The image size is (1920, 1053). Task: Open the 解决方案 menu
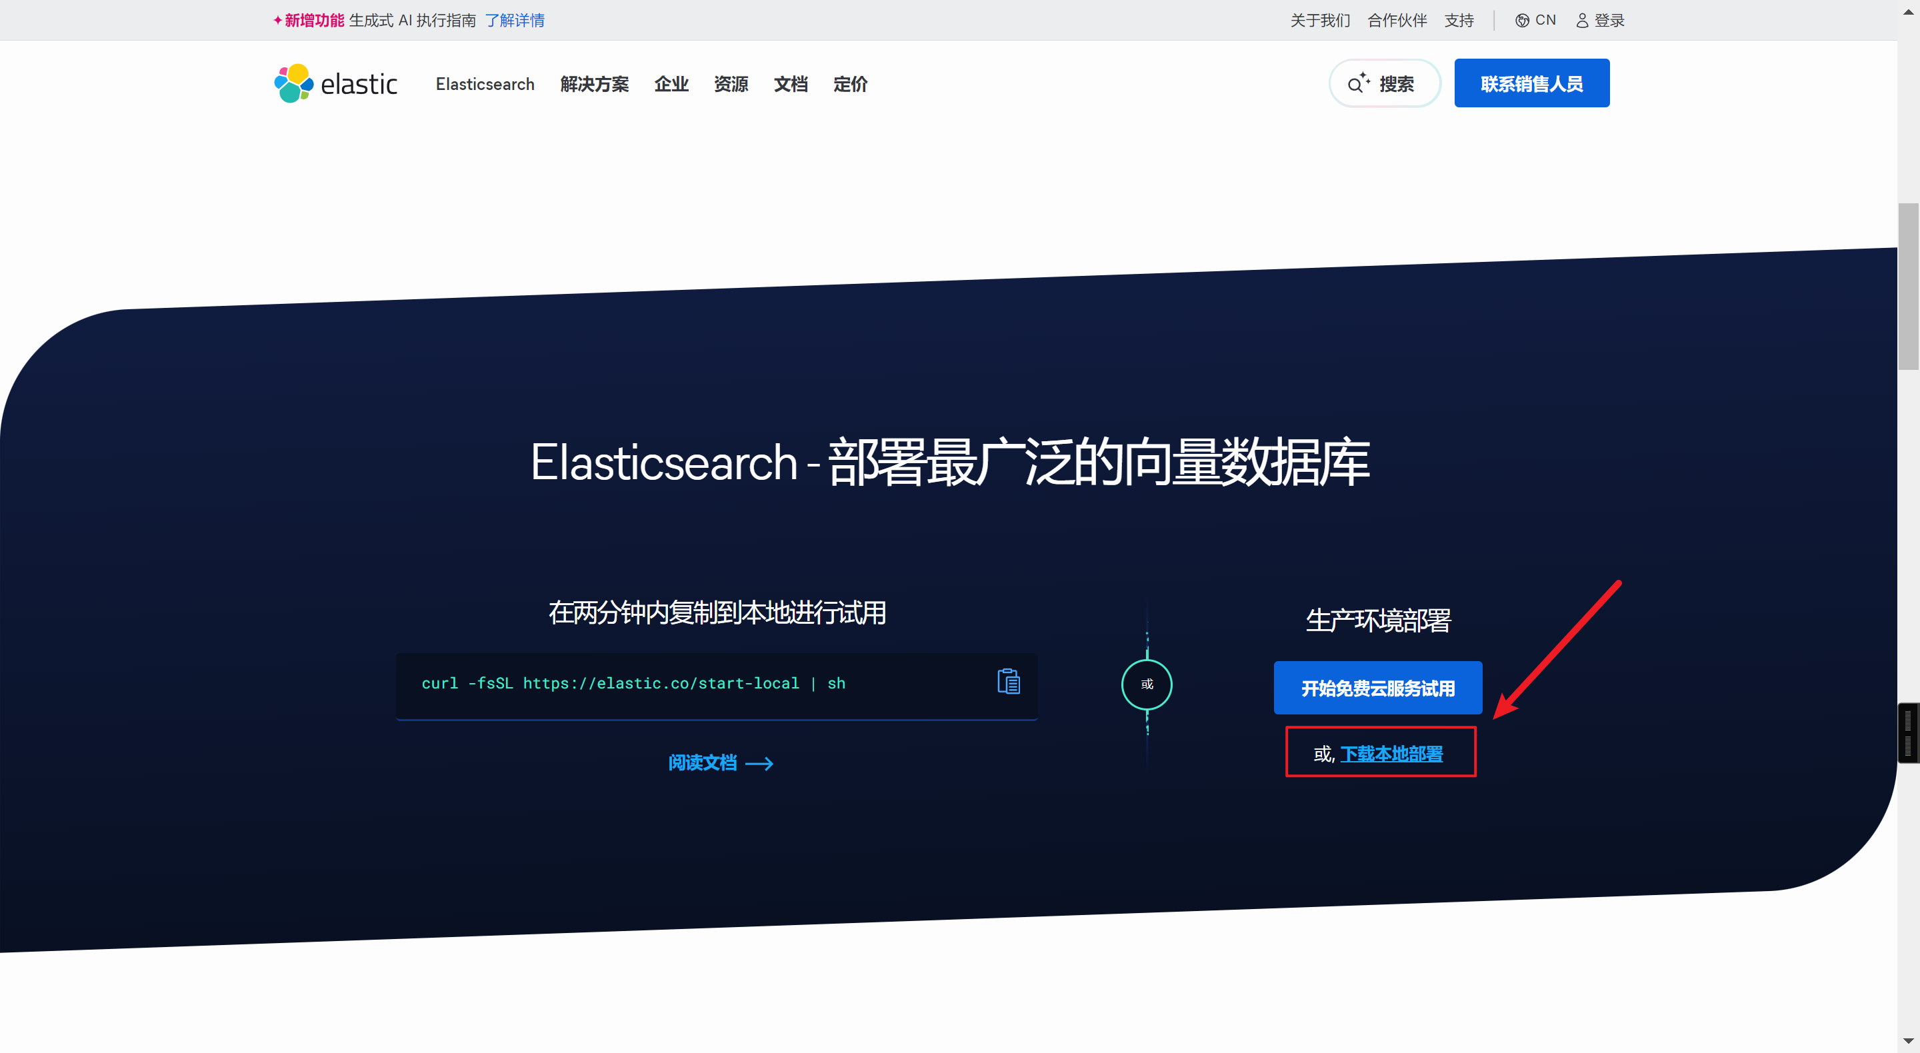594,84
